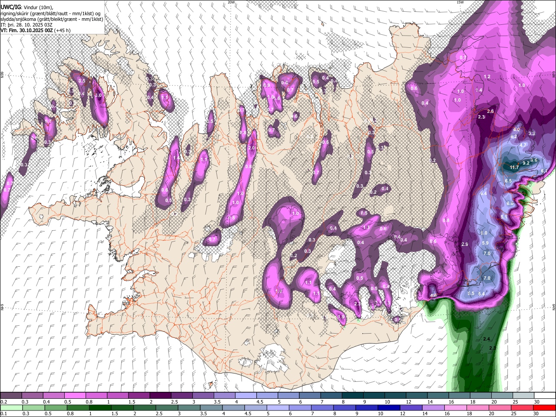Click the 2.0 value on the northern purple band
The width and height of the screenshot is (556, 417).
[251, 148]
